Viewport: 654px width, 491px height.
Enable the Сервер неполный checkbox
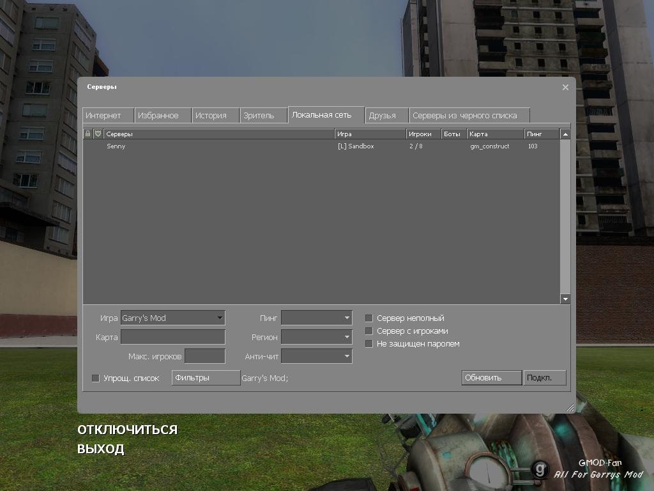pos(369,318)
